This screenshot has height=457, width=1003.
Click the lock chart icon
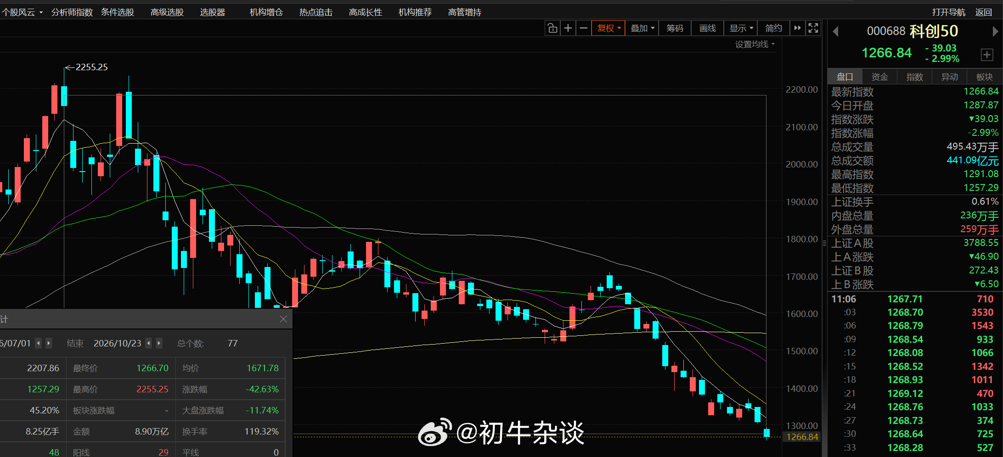click(552, 28)
